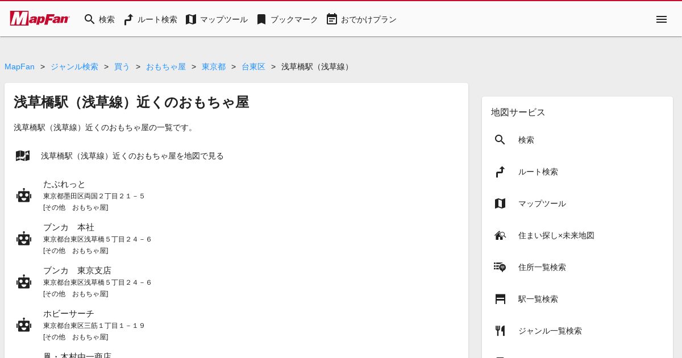Select sidebar マップツール text

tap(542, 203)
